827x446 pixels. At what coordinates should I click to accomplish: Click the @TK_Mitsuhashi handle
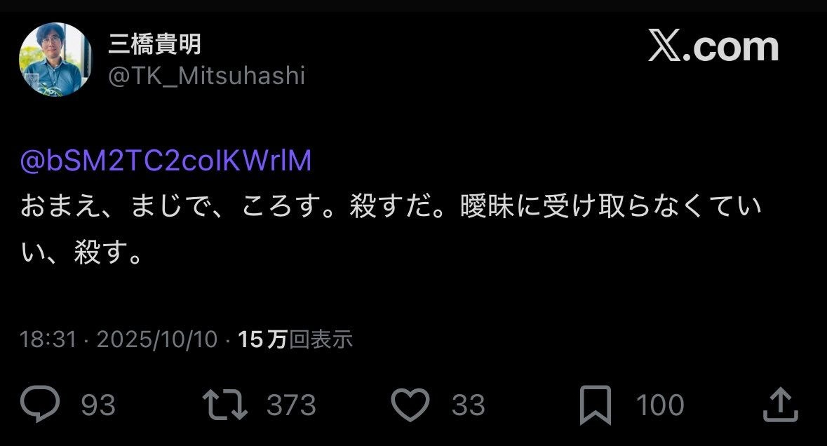coord(206,76)
